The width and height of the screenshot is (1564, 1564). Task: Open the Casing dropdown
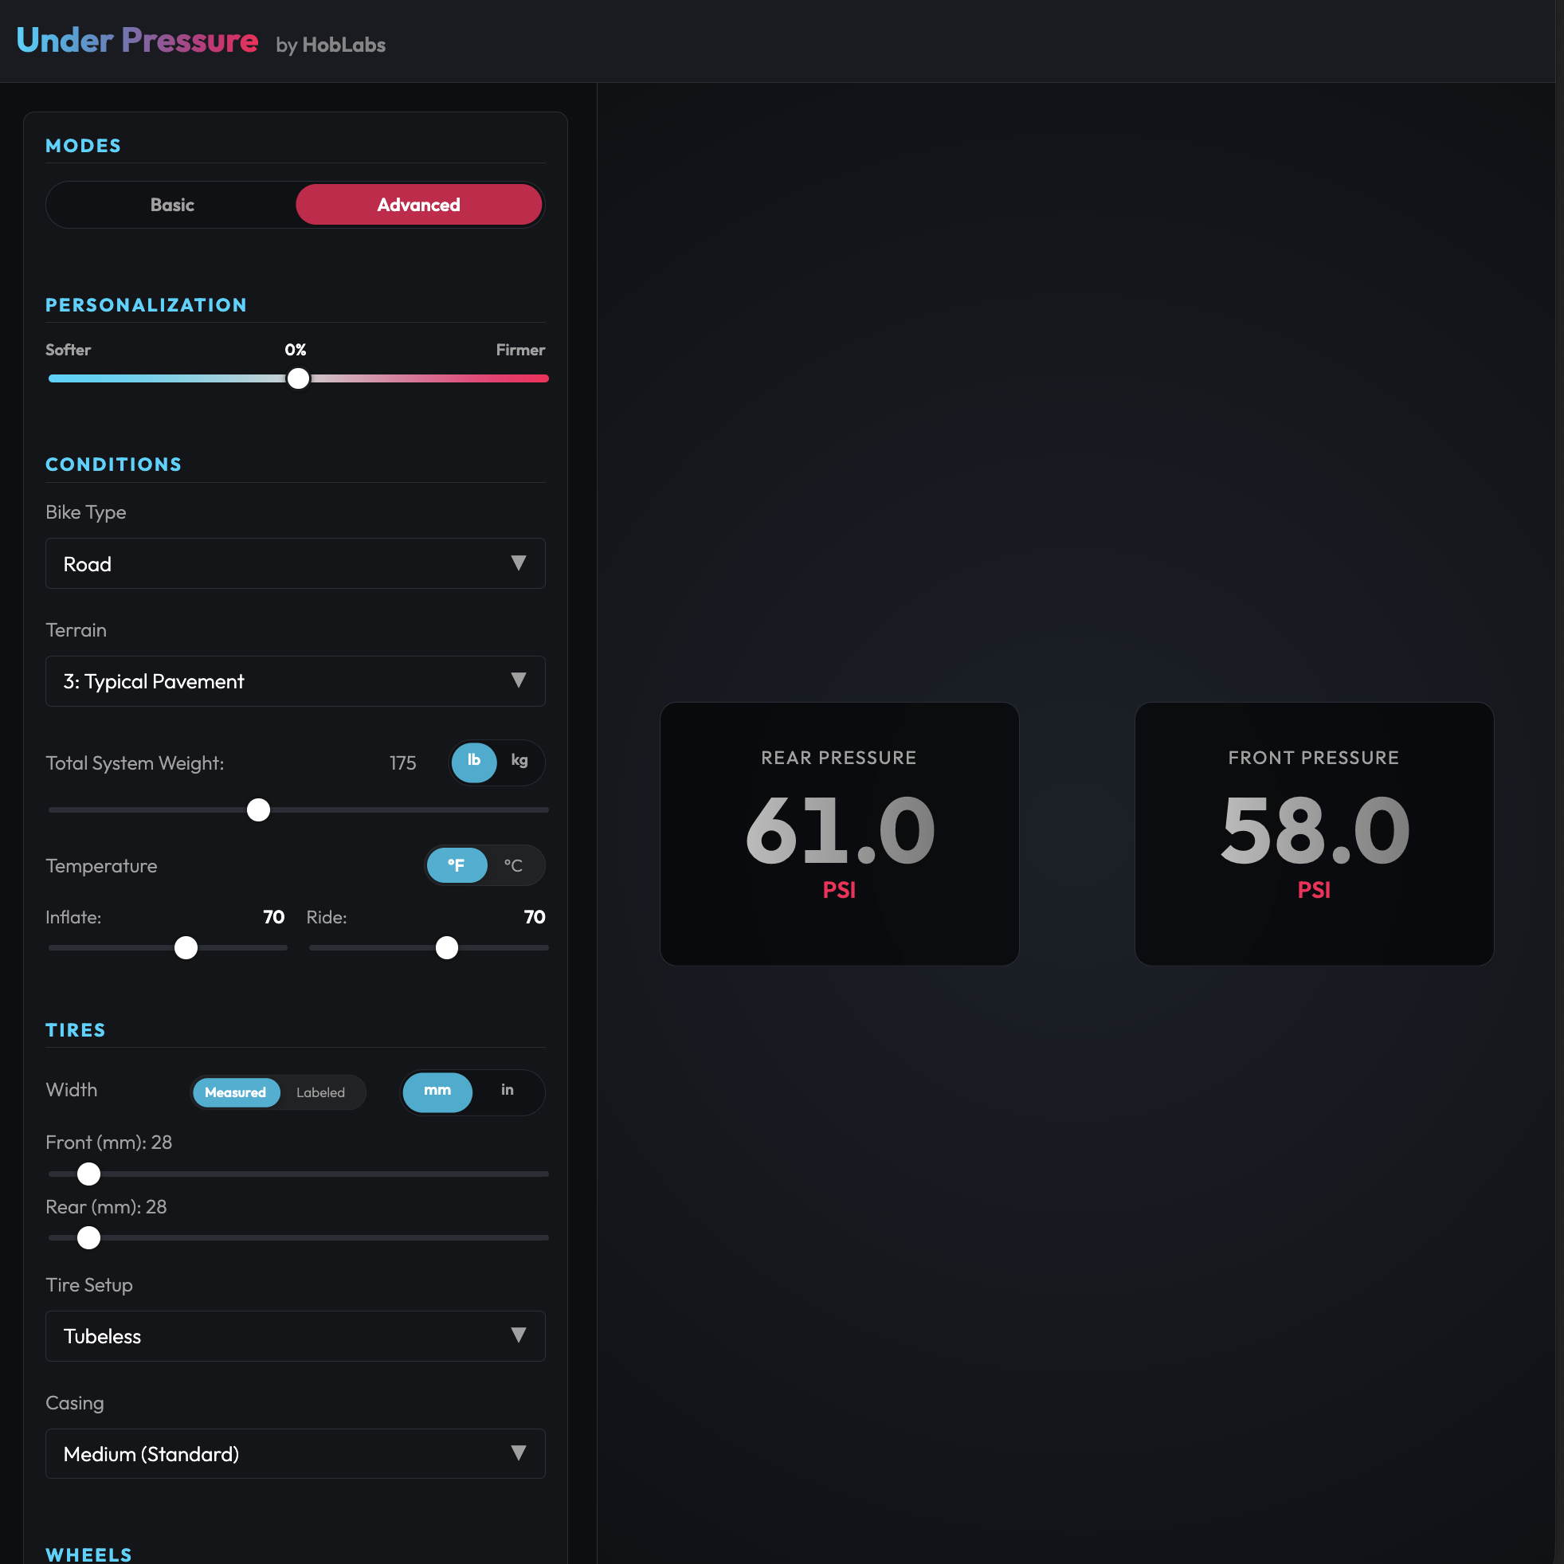click(295, 1454)
